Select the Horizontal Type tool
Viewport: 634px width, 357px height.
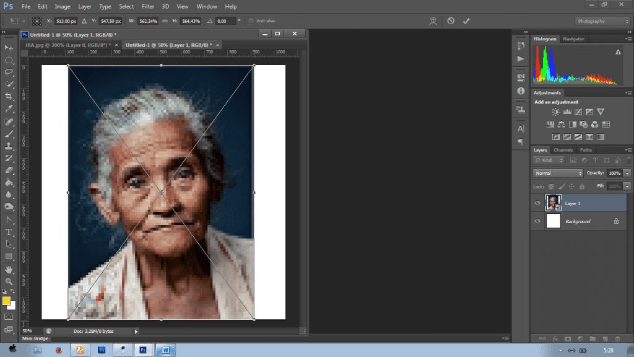click(x=9, y=232)
